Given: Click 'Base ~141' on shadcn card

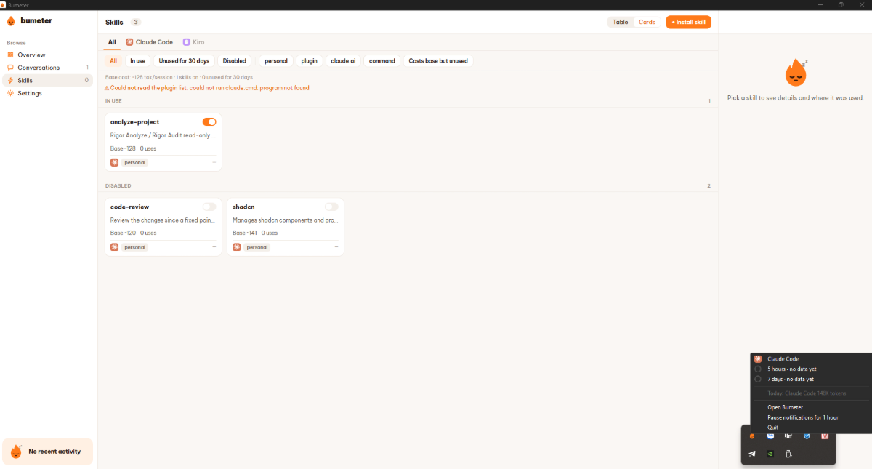Looking at the screenshot, I should 245,233.
